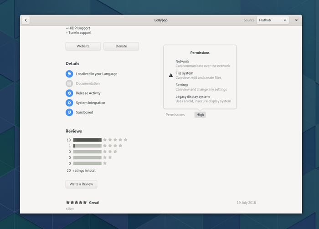The height and width of the screenshot is (229, 319).
Task: Click the 'Network' permission text
Action: [182, 61]
